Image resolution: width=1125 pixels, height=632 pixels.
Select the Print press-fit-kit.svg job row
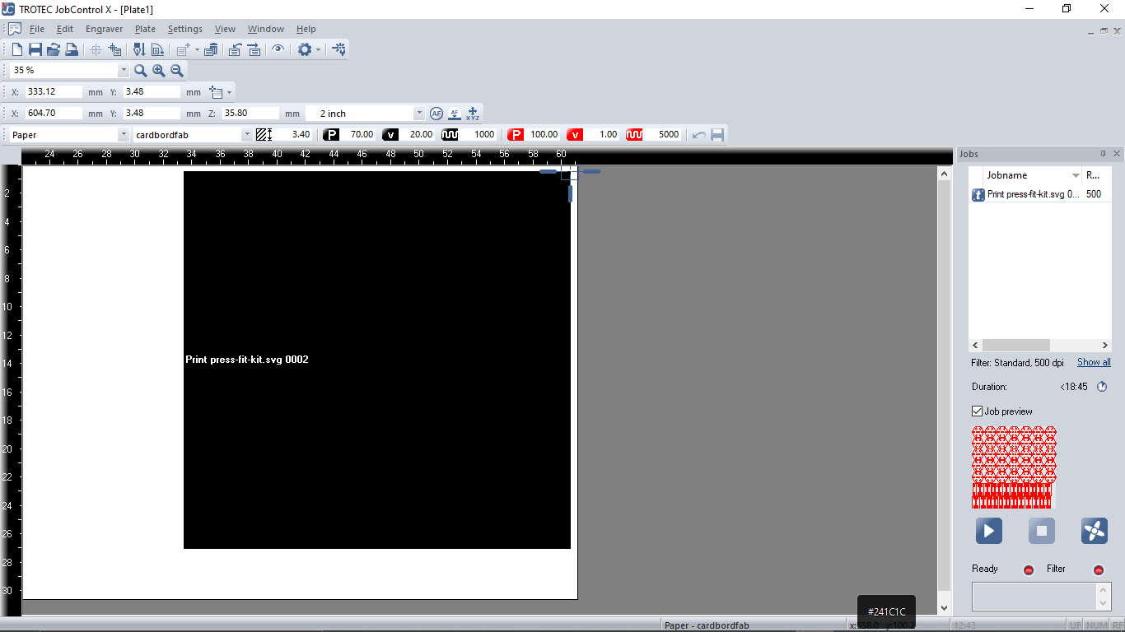click(x=1041, y=195)
